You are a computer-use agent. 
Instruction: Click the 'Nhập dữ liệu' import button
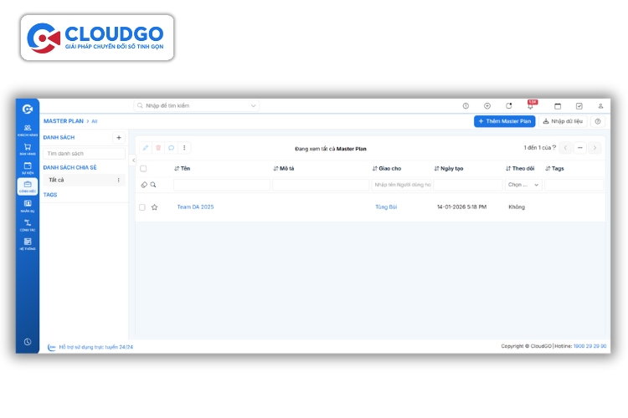(563, 121)
